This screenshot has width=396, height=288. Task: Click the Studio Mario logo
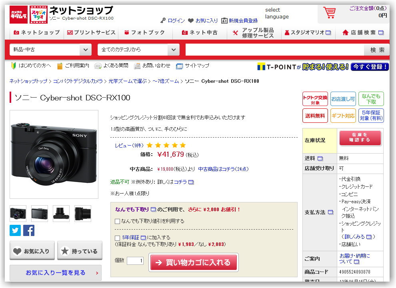coord(38,15)
